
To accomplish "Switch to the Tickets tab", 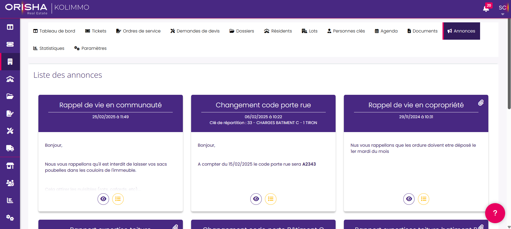I will coord(96,31).
